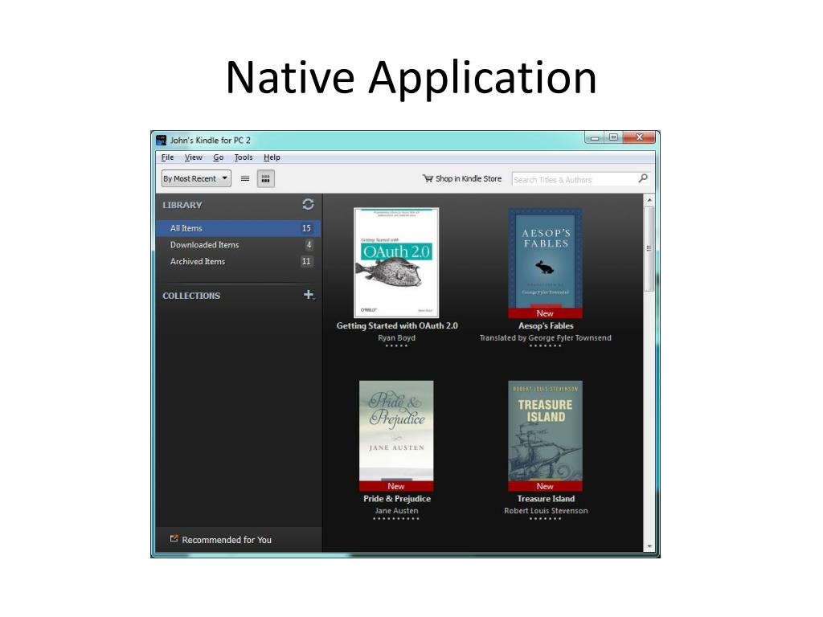The height and width of the screenshot is (617, 823).
Task: Click the search magnifier icon
Action: click(643, 178)
